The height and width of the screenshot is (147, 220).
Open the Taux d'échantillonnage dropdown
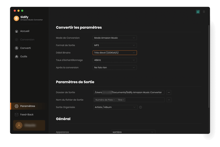[115, 60]
